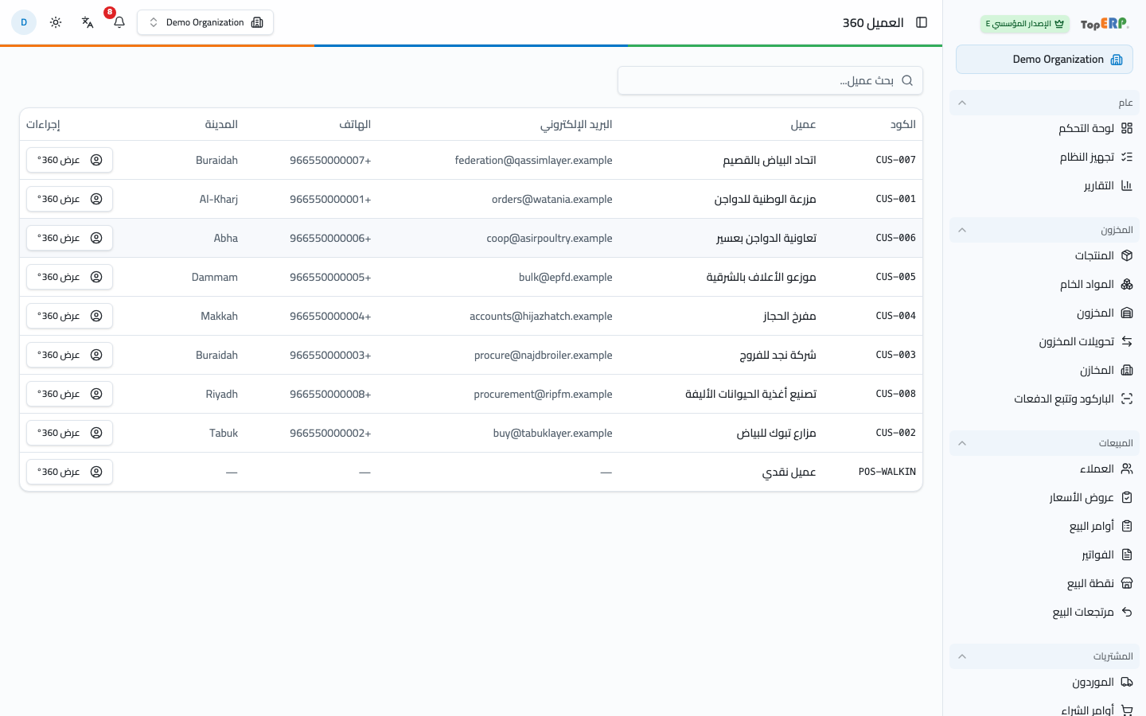Open 360 view for CUS-007

[x=70, y=160]
